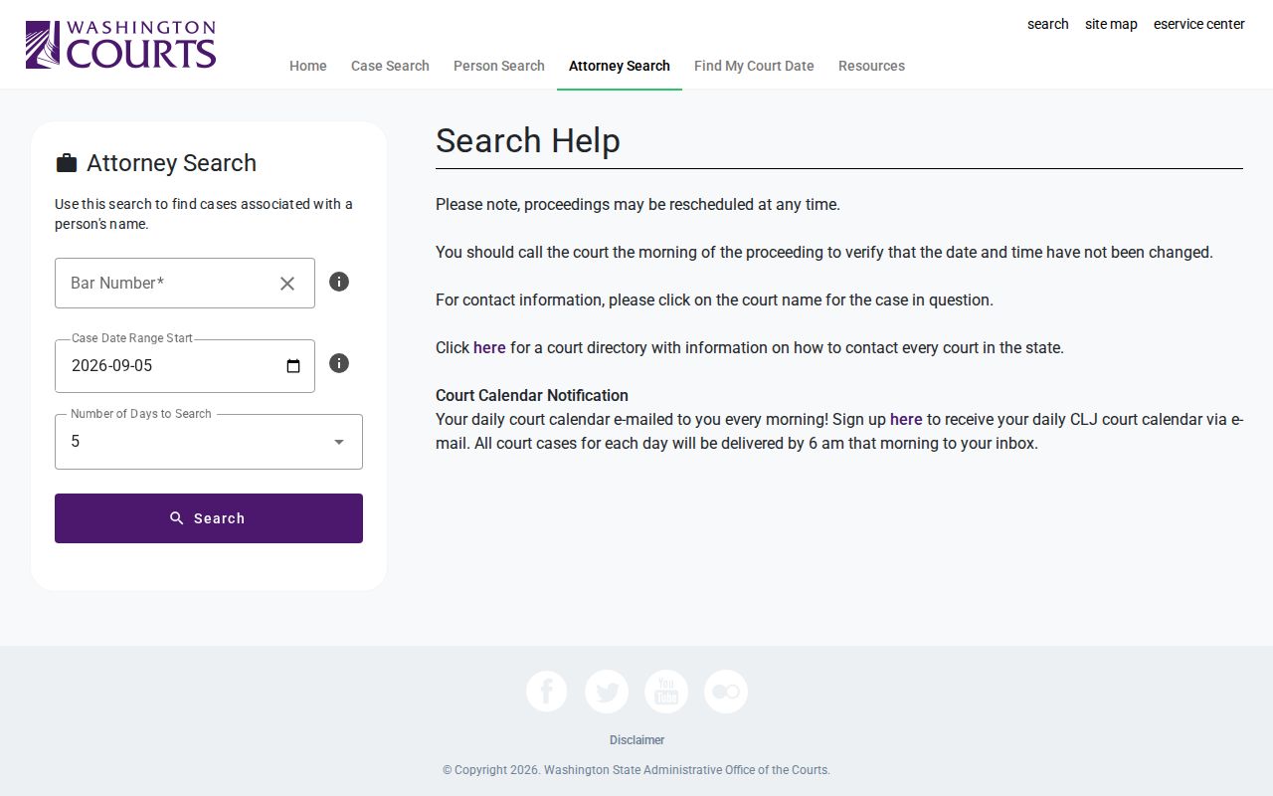This screenshot has width=1273, height=796.
Task: Open the Resources tab
Action: click(871, 66)
